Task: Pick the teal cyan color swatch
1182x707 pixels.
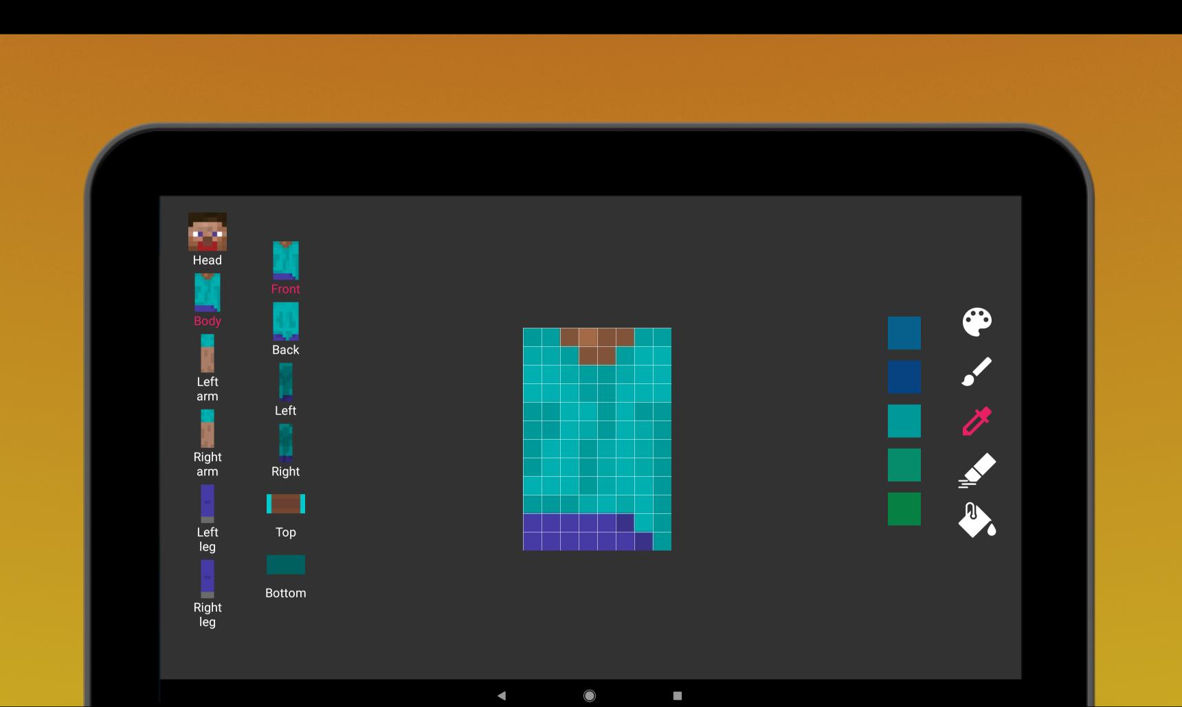Action: pyautogui.click(x=904, y=421)
